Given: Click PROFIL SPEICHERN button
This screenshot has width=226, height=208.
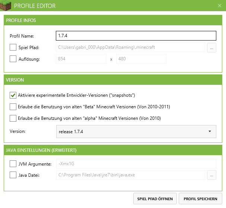Looking at the screenshot, I should [200, 199].
